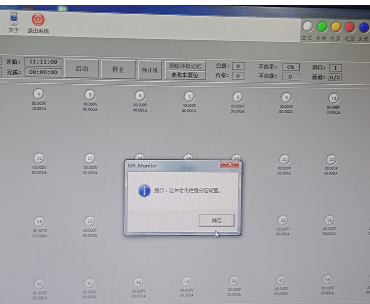This screenshot has height=304, width=370.
Task: Select channel 7 indicator
Action: 189,97
